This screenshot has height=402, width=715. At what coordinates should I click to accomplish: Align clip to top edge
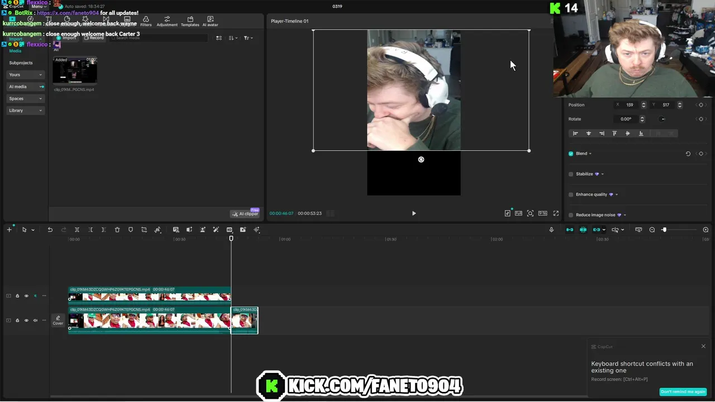coord(614,133)
